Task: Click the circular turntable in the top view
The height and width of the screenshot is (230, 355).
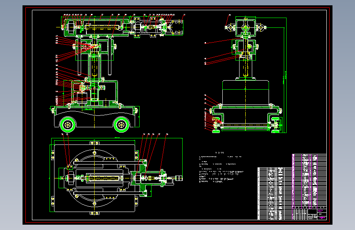Action: click(x=95, y=178)
